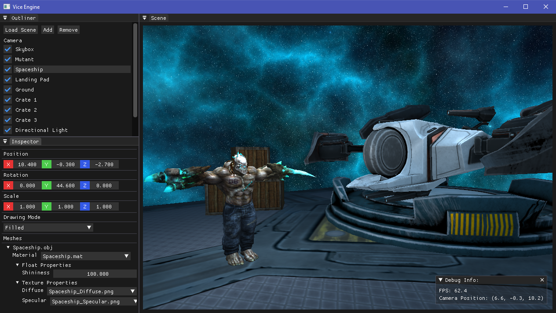Select Crate 2 in the Outliner
Viewport: 556px width, 313px height.
pos(72,110)
